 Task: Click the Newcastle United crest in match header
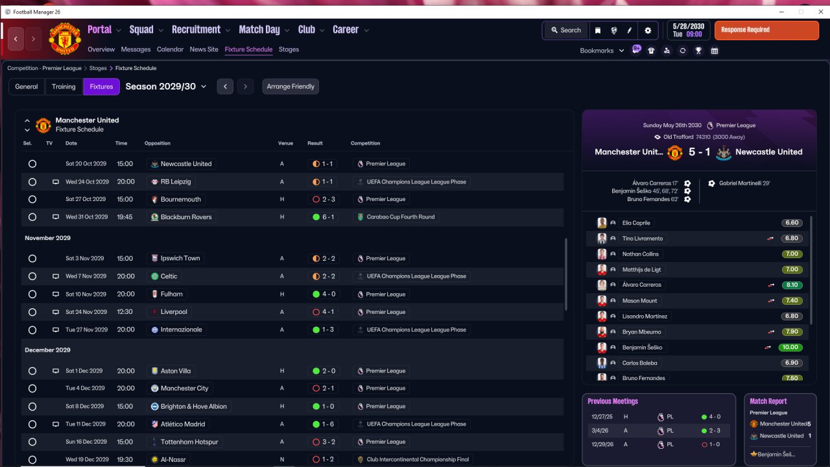(x=724, y=152)
